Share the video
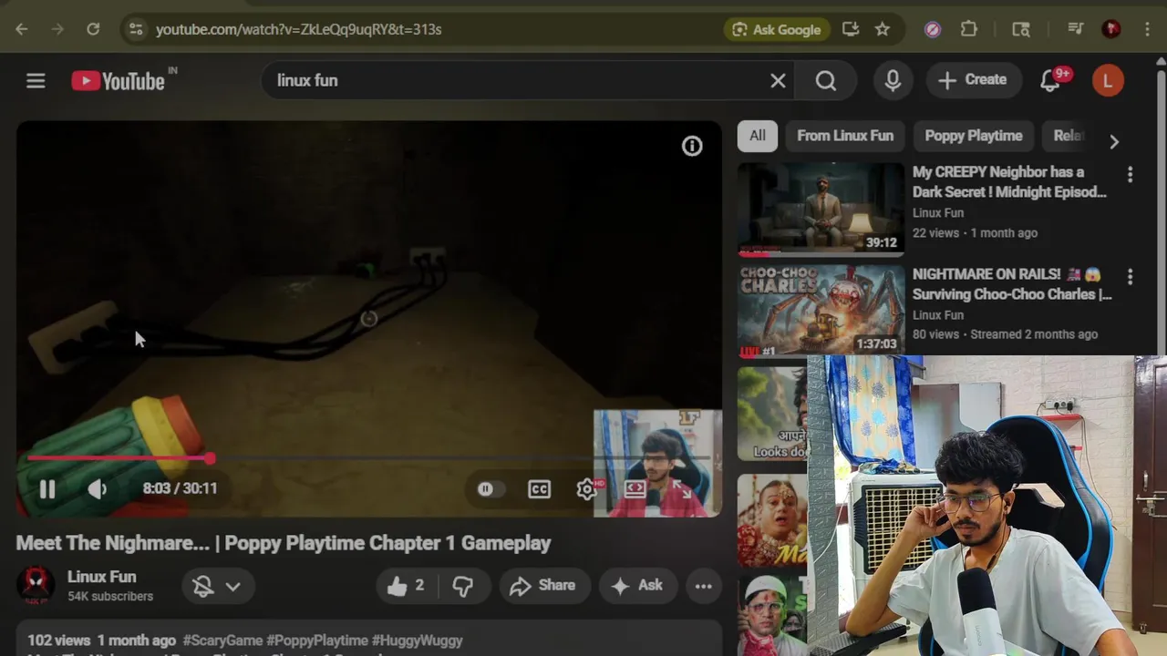This screenshot has height=656, width=1167. (x=543, y=586)
